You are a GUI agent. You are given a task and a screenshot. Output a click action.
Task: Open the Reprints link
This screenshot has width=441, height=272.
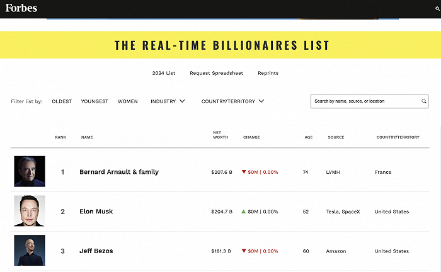[x=268, y=73]
